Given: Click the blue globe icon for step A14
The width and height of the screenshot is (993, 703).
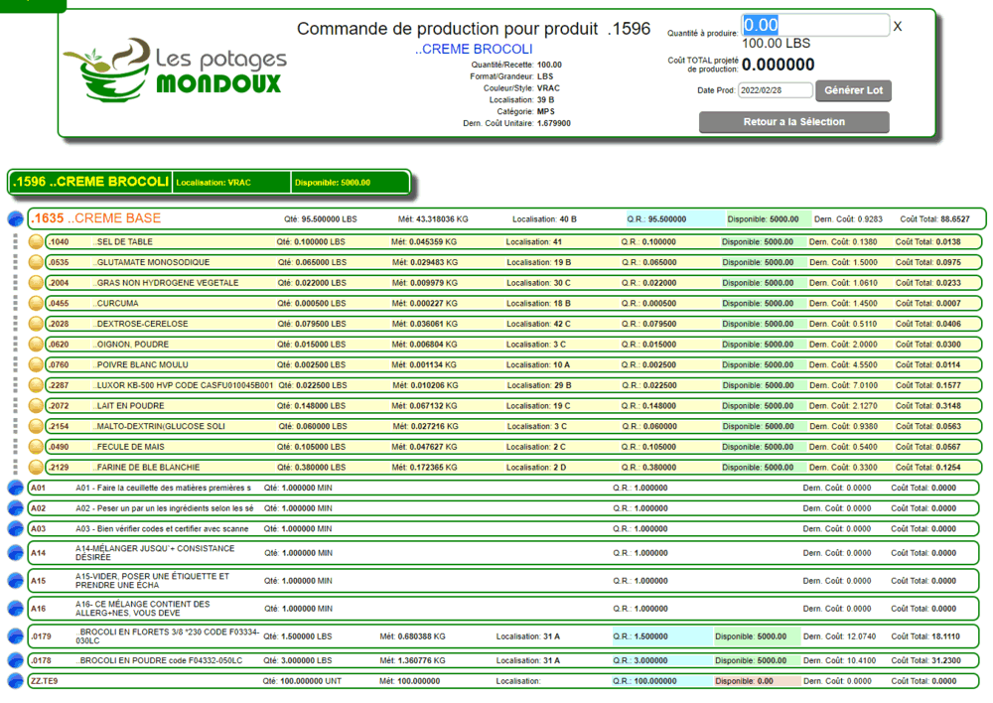Looking at the screenshot, I should [x=15, y=553].
